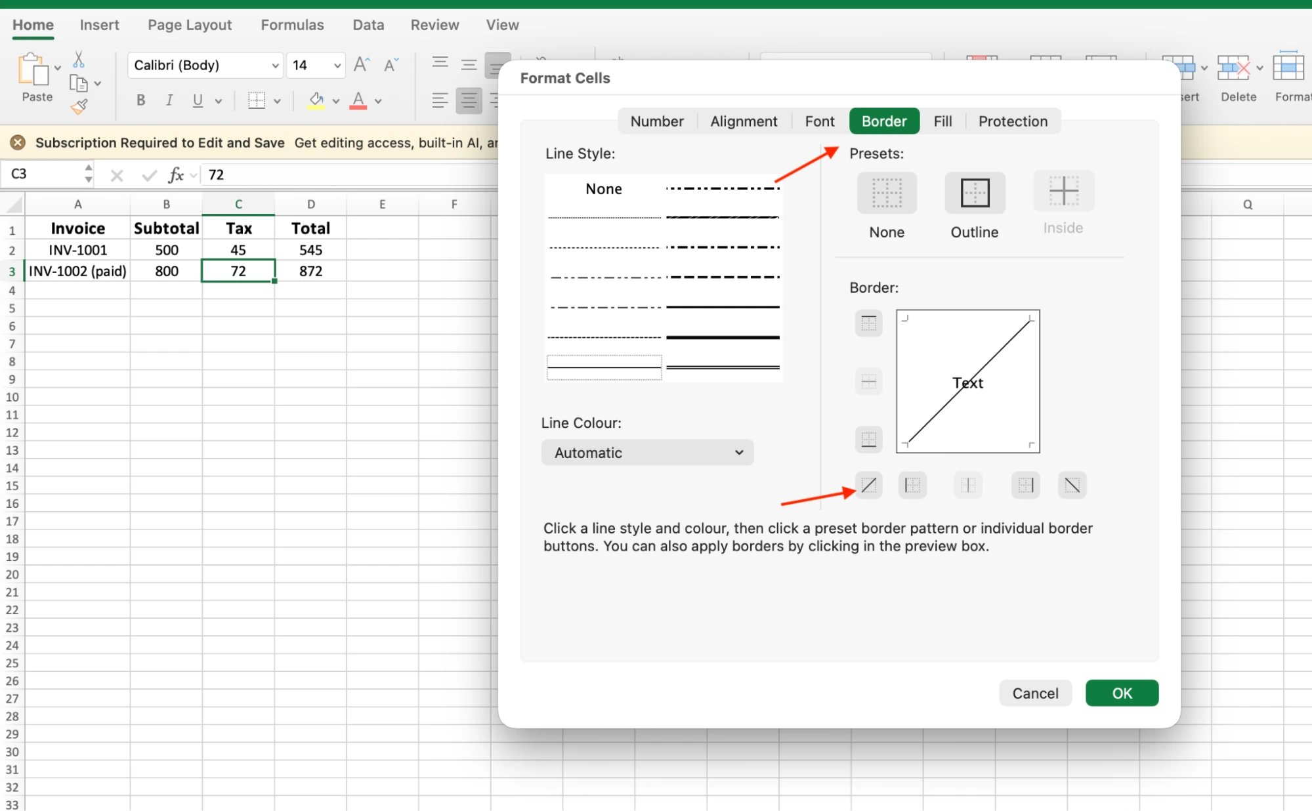This screenshot has width=1312, height=811.
Task: Expand the Font Colour options arrow
Action: 378,101
